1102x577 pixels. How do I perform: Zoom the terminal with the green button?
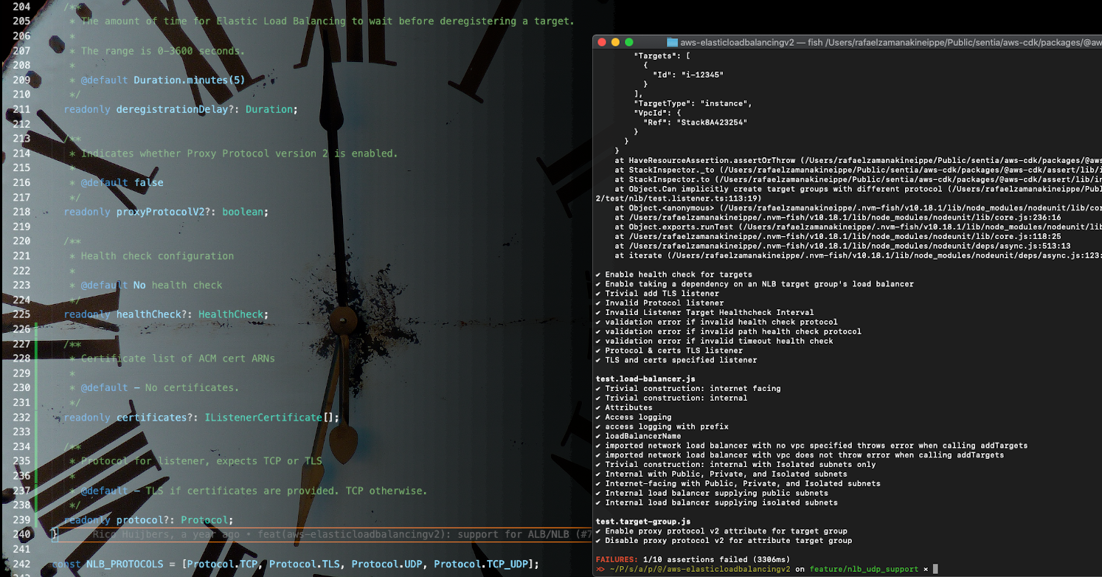click(628, 43)
